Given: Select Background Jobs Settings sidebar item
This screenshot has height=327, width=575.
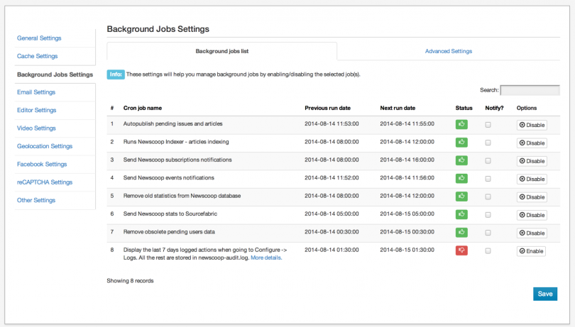Looking at the screenshot, I should (x=55, y=74).
